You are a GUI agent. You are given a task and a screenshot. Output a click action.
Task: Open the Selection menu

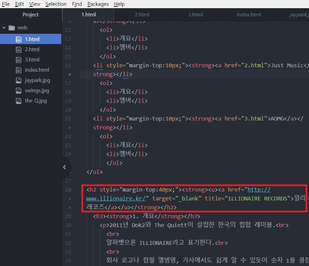(56, 4)
